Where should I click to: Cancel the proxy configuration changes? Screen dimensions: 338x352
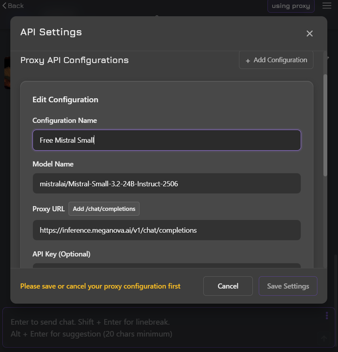(x=228, y=286)
